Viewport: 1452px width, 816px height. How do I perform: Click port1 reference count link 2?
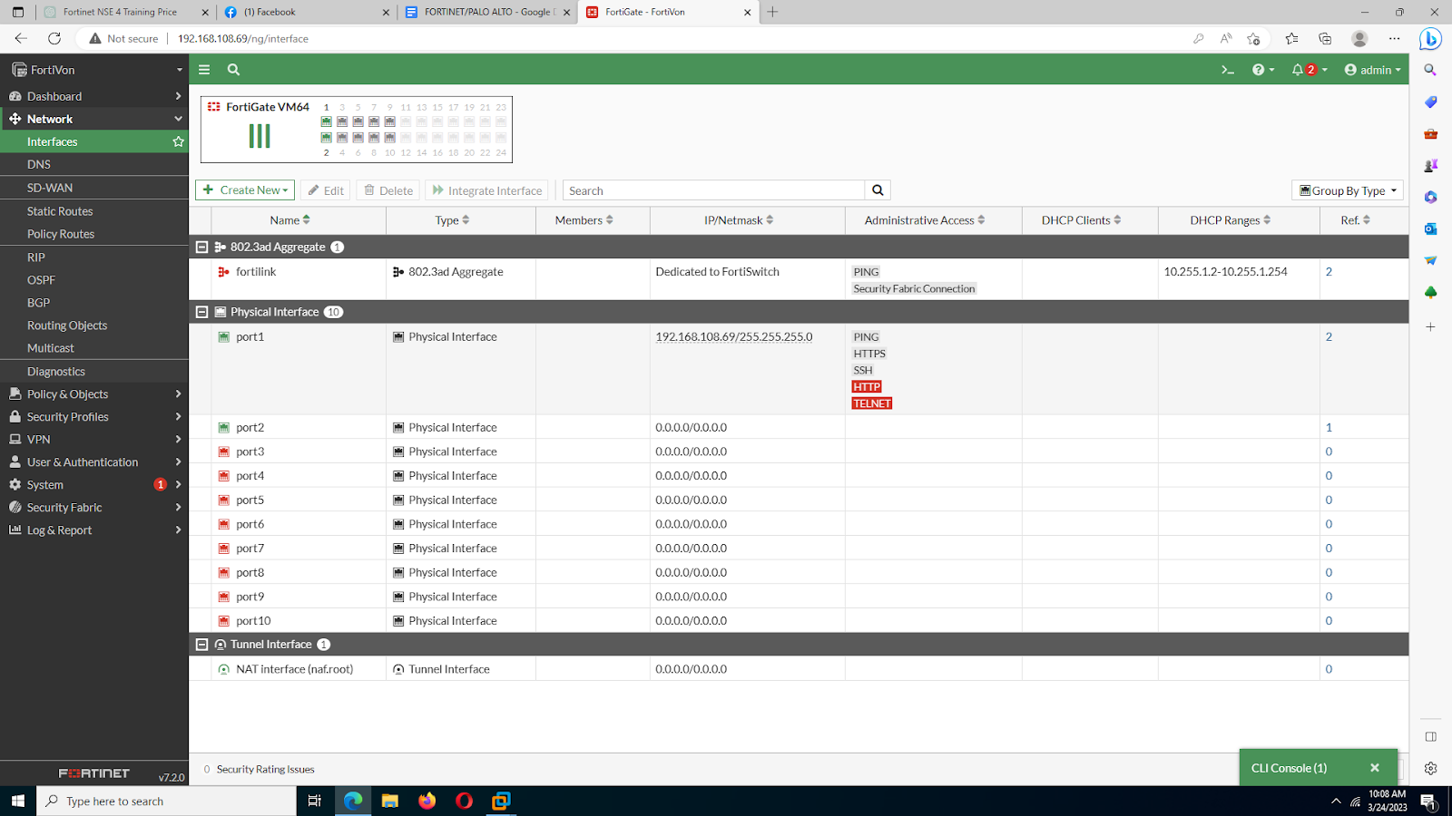click(1329, 337)
